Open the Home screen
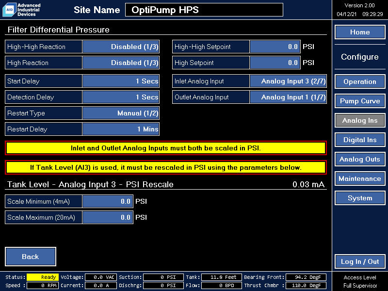Image resolution: width=388 pixels, height=291 pixels. 360,32
